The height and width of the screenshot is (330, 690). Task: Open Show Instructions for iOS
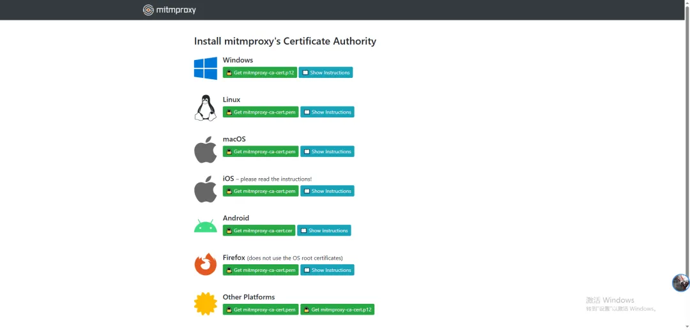pos(327,191)
